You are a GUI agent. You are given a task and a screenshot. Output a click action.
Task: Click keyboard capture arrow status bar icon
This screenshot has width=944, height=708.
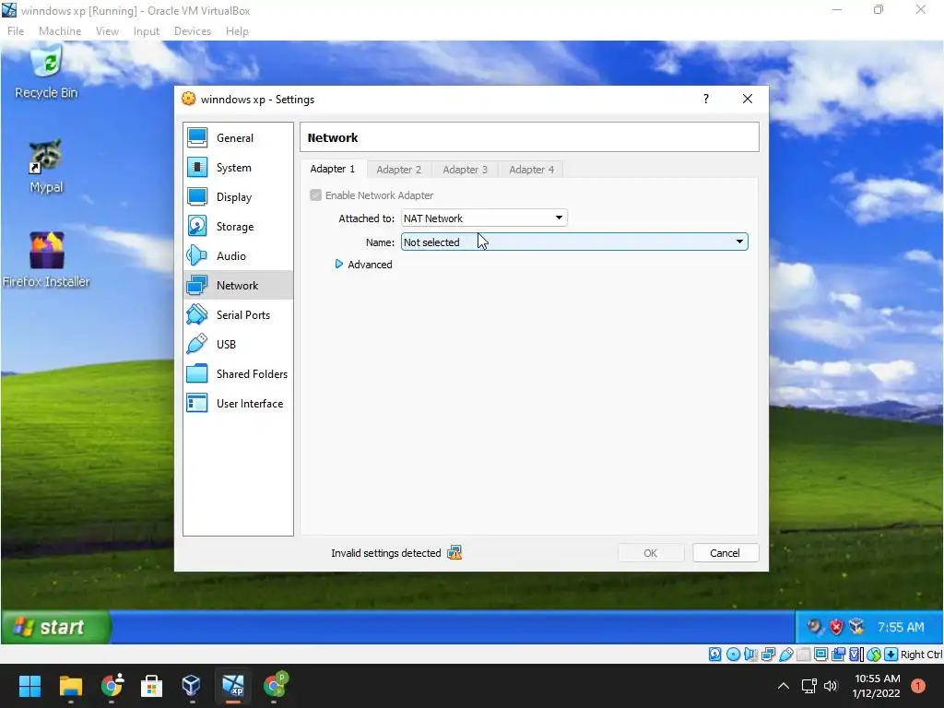[x=891, y=655]
